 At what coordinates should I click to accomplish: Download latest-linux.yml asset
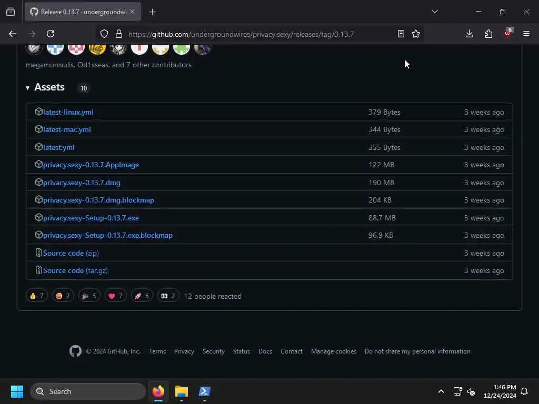(68, 112)
